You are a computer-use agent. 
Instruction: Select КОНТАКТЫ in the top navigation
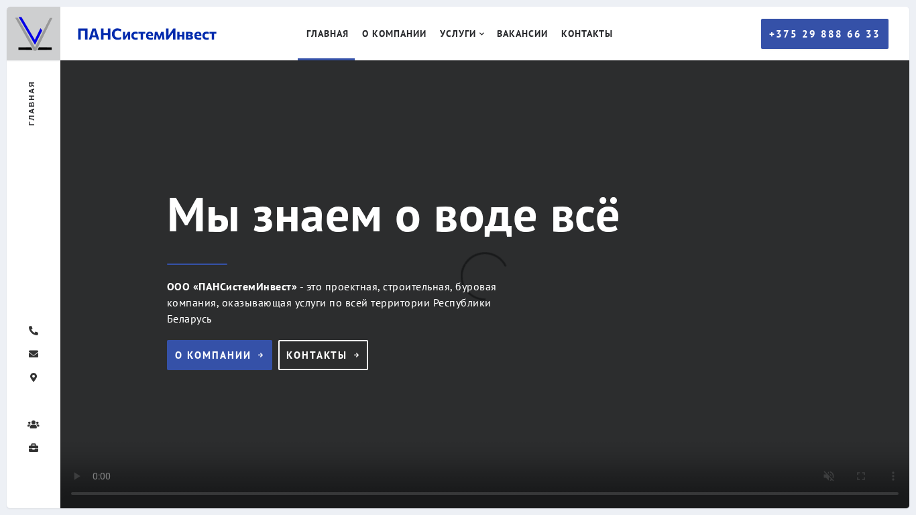(x=587, y=34)
